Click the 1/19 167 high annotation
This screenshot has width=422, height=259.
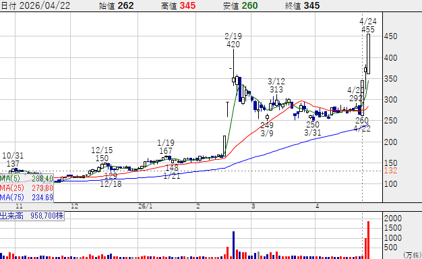pos(166,146)
